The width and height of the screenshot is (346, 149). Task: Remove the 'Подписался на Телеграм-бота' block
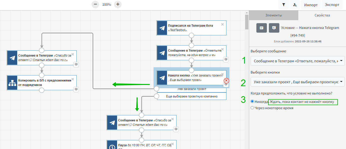pos(222,24)
